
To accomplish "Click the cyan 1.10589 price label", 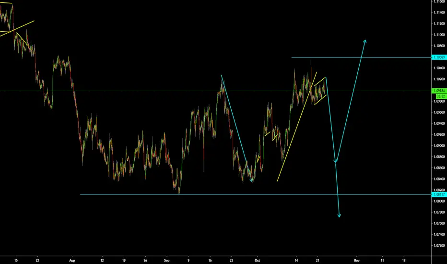I will coord(439,58).
